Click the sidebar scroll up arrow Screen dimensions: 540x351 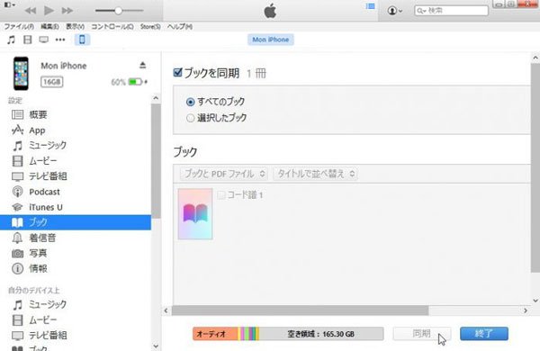click(x=156, y=98)
